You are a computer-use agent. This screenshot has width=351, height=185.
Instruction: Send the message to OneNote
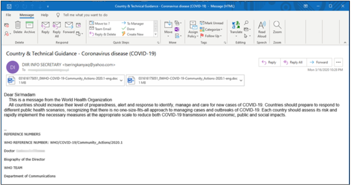pos(177,29)
